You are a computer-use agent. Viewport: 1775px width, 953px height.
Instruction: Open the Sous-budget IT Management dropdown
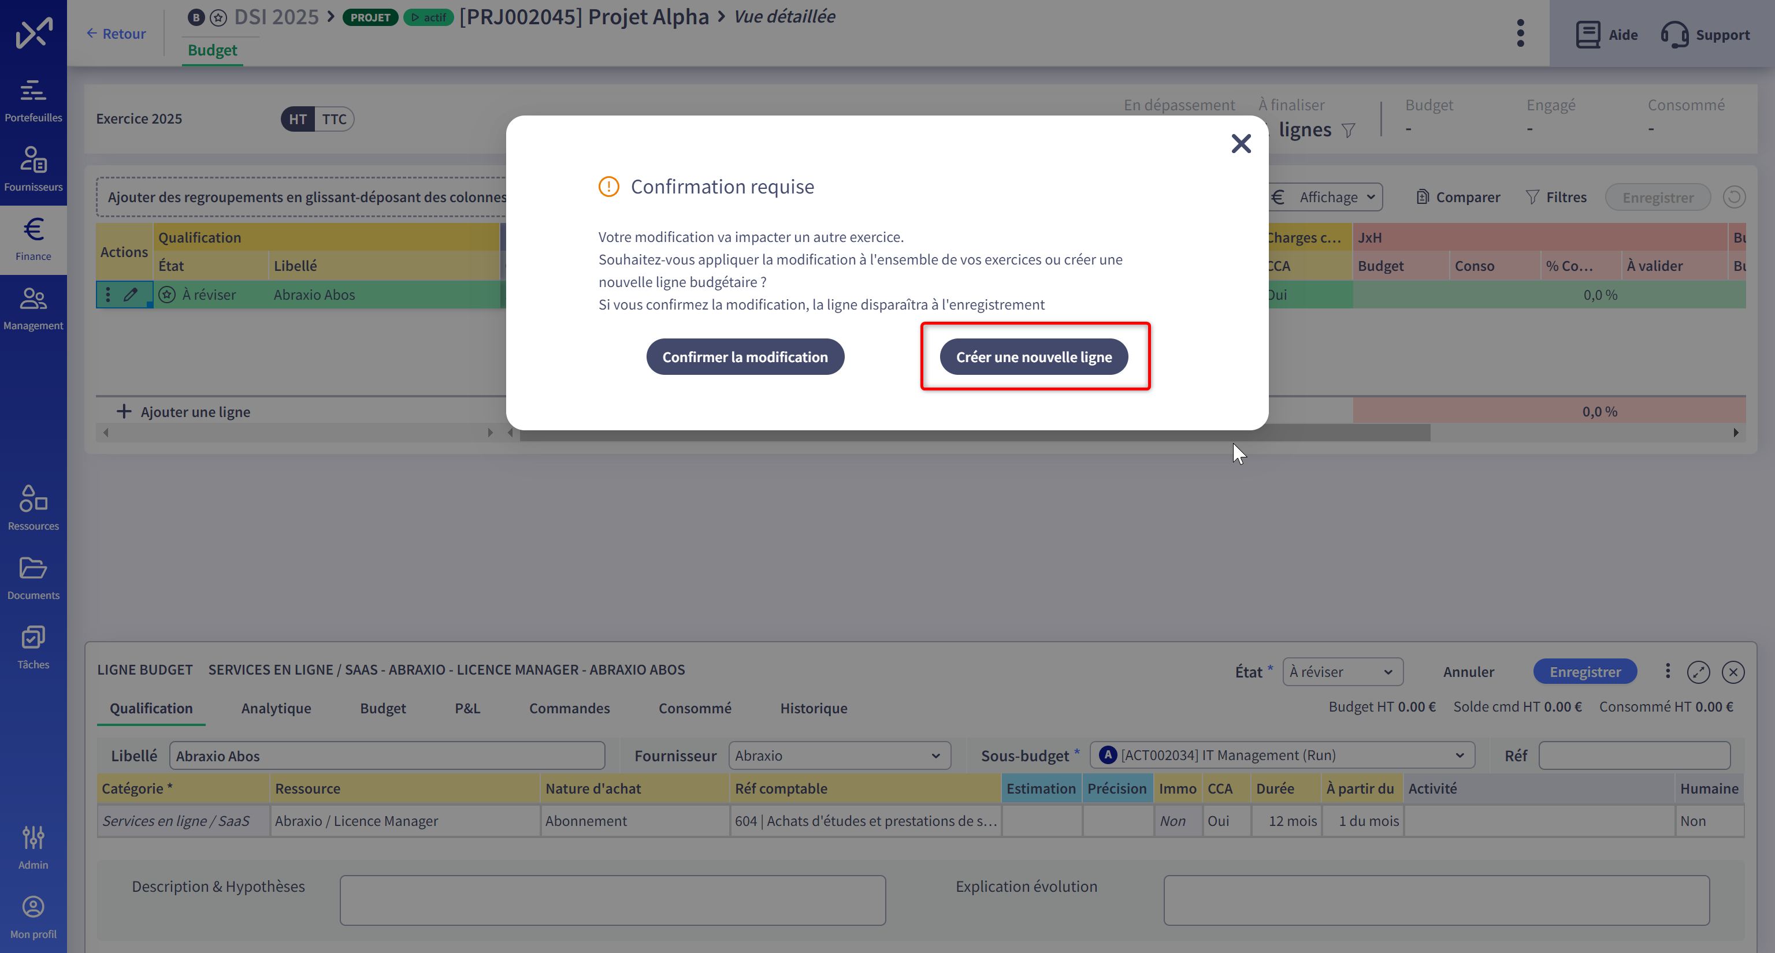(1282, 755)
